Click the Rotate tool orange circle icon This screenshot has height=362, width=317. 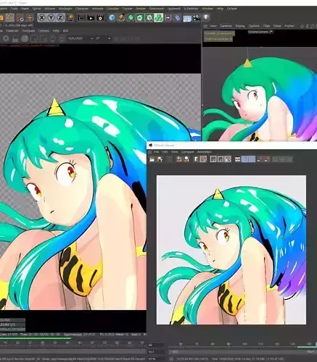tap(10, 17)
